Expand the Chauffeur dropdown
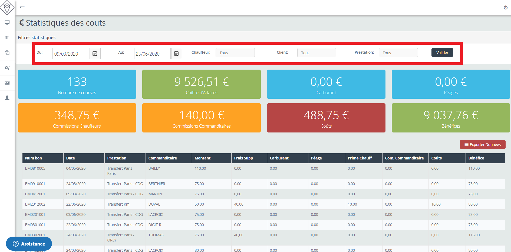This screenshot has width=511, height=252. point(235,53)
